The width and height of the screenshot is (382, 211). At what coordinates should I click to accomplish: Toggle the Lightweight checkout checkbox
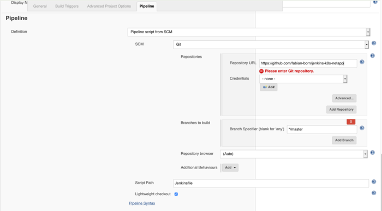(x=176, y=194)
